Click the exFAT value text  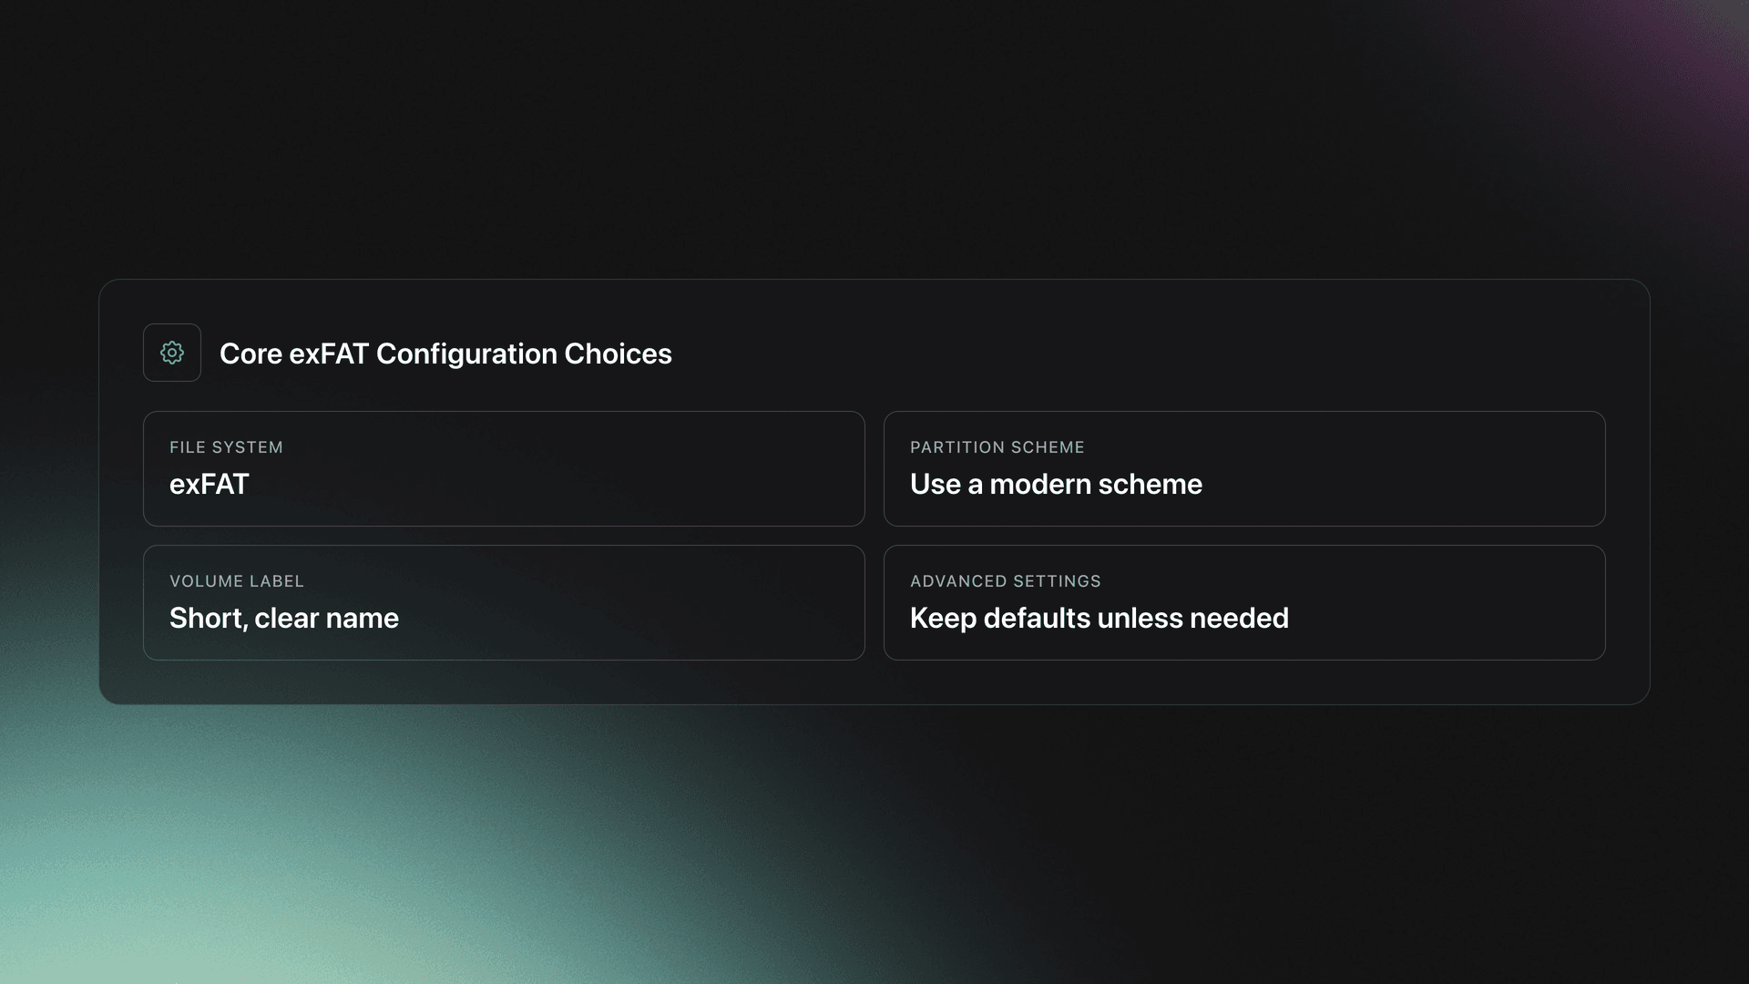210,484
